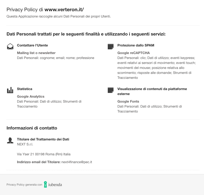The height and width of the screenshot is (195, 204).
Task: Click the envelope icon beside Contattare l'Utente
Action: coord(10,46)
